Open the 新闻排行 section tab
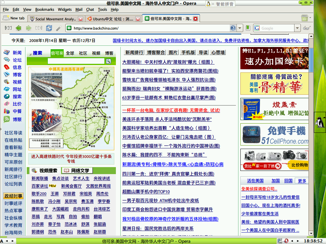 [x=134, y=52]
